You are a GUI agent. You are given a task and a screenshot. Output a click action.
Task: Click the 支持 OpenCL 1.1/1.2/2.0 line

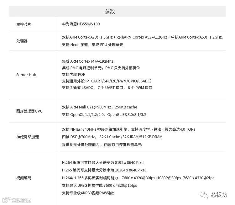click(x=104, y=115)
